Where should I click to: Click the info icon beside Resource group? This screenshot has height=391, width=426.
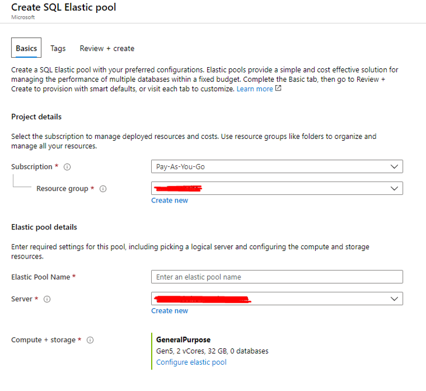103,189
